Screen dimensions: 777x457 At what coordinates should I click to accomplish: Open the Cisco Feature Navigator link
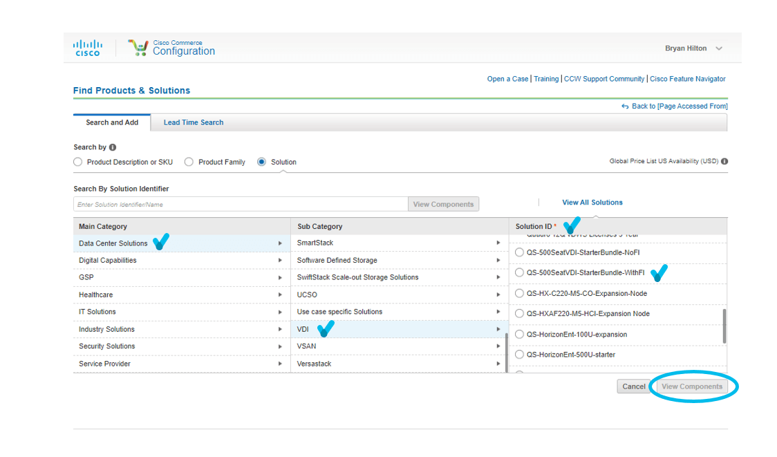[x=688, y=79]
